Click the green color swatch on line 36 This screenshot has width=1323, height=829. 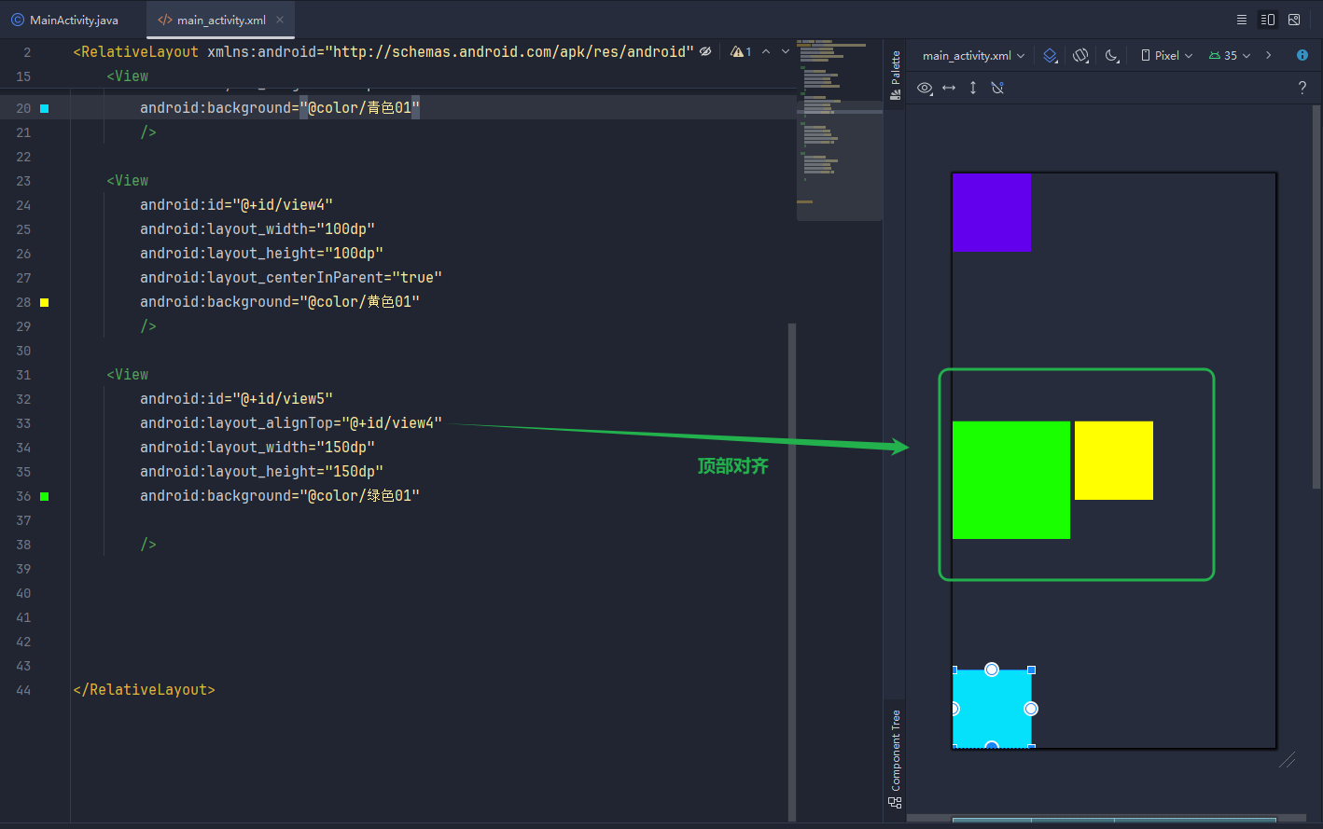(44, 496)
